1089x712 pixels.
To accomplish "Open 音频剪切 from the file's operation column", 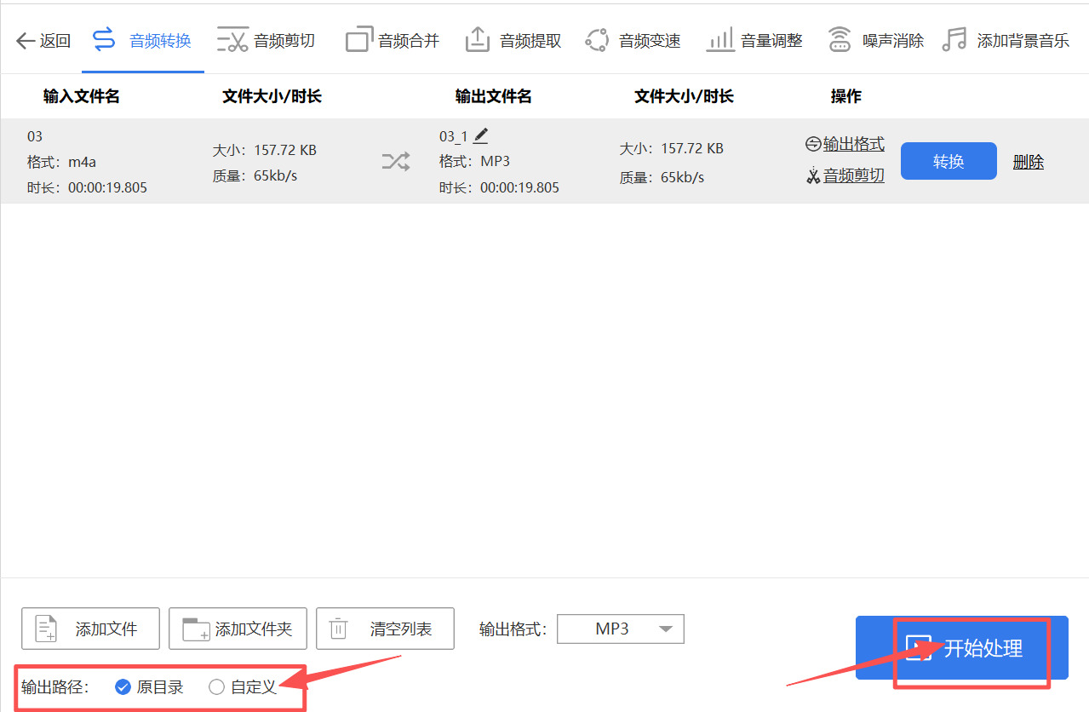I will [854, 175].
